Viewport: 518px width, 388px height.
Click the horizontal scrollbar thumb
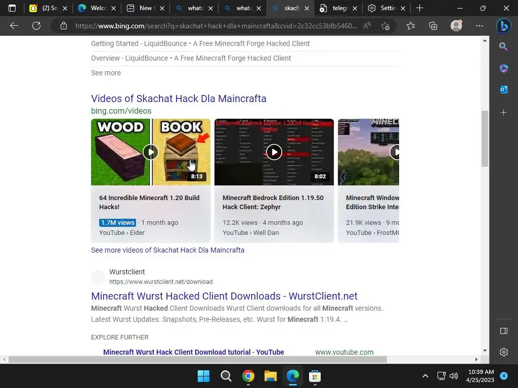point(198,359)
